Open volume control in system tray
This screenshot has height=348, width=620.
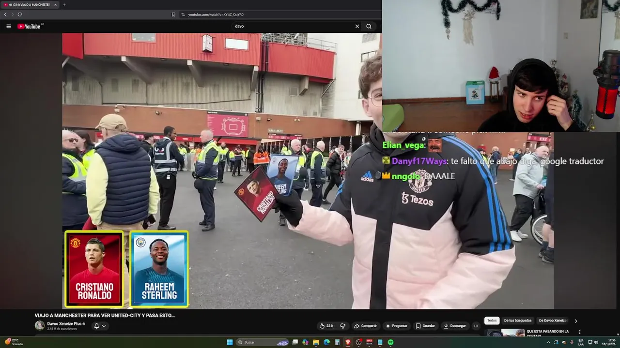click(x=596, y=342)
